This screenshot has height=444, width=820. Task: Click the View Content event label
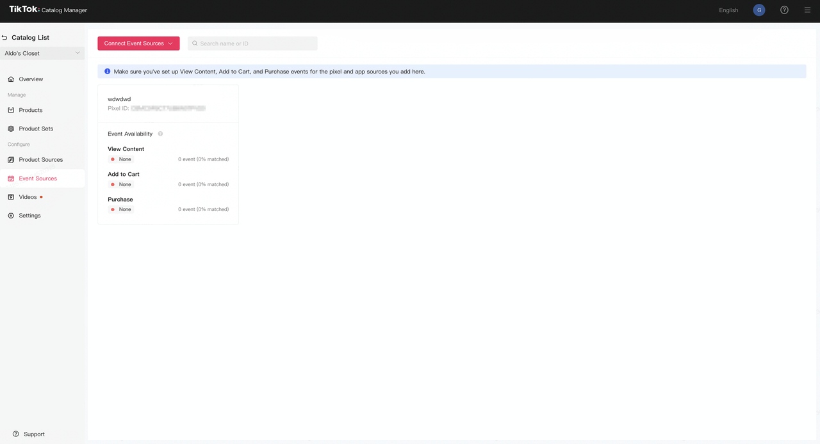tap(126, 149)
